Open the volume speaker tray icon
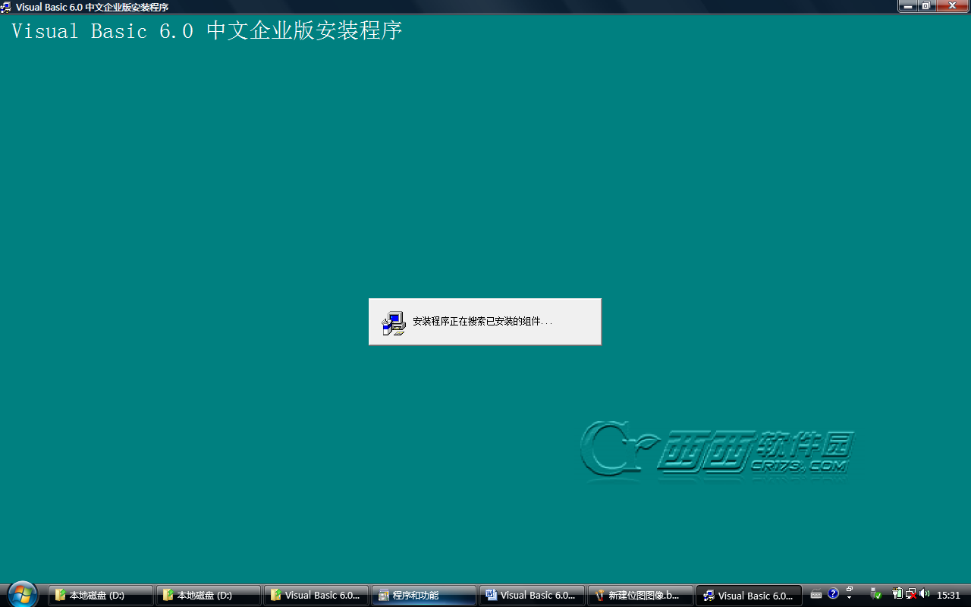The height and width of the screenshot is (607, 971). pyautogui.click(x=924, y=594)
